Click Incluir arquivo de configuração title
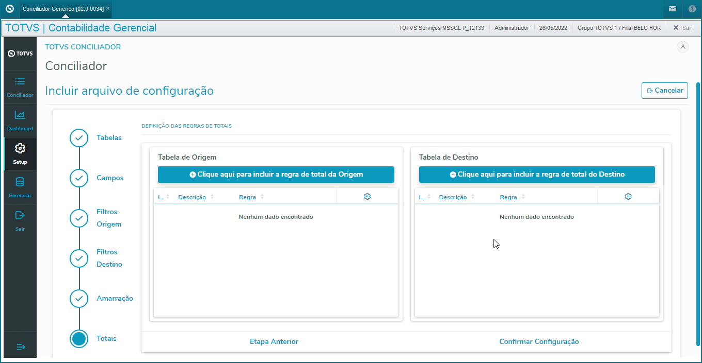 click(130, 91)
